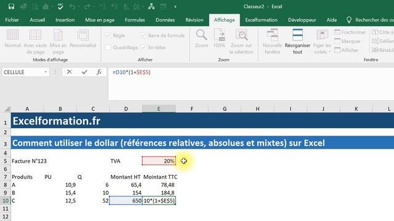The width and height of the screenshot is (394, 221).
Task: Open the print preview icon in quick access
Action: 35,7
